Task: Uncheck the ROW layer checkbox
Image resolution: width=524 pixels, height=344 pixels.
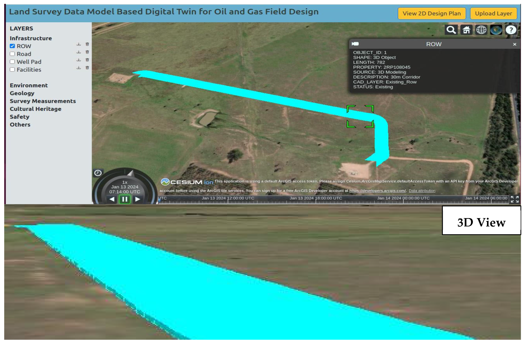Action: click(x=12, y=46)
